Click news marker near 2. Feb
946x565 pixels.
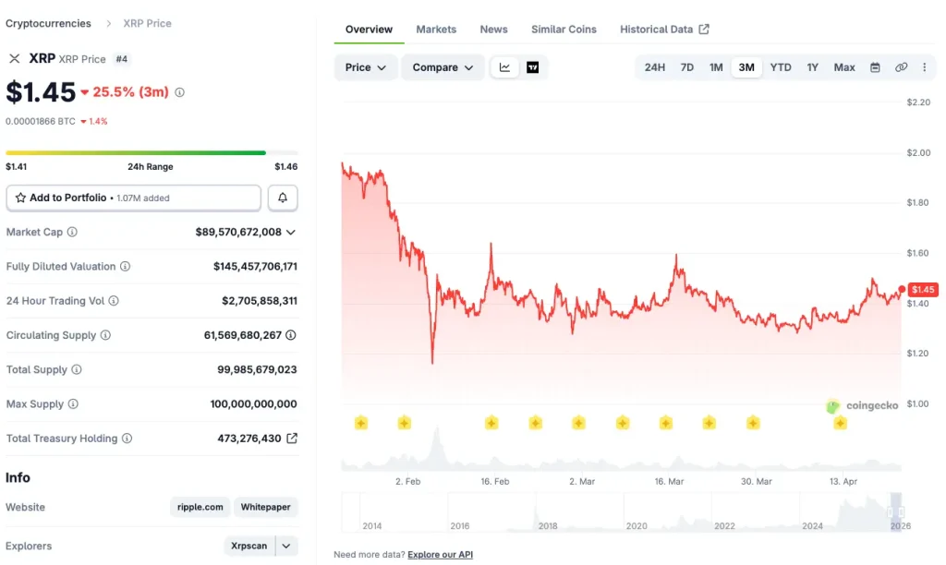coord(405,424)
